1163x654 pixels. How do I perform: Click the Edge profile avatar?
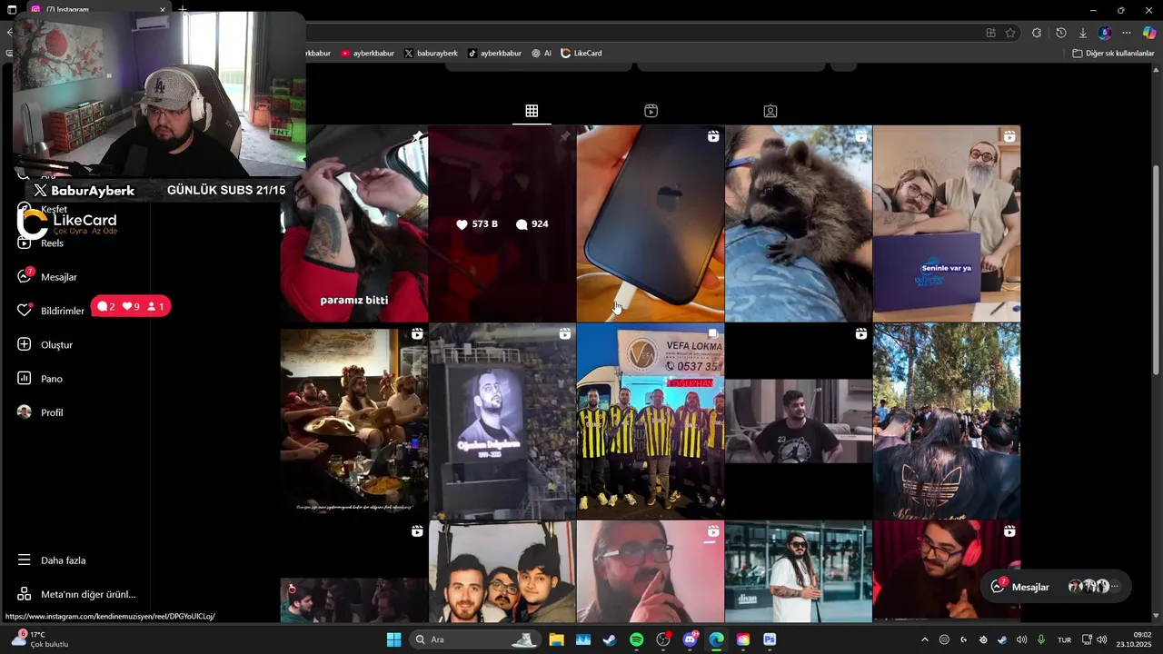pyautogui.click(x=1105, y=33)
